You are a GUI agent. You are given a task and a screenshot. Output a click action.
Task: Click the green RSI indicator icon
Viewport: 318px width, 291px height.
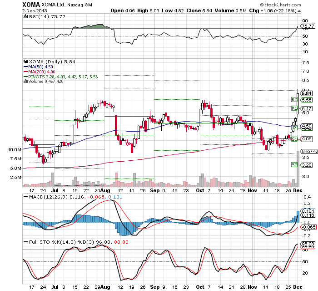click(x=25, y=16)
